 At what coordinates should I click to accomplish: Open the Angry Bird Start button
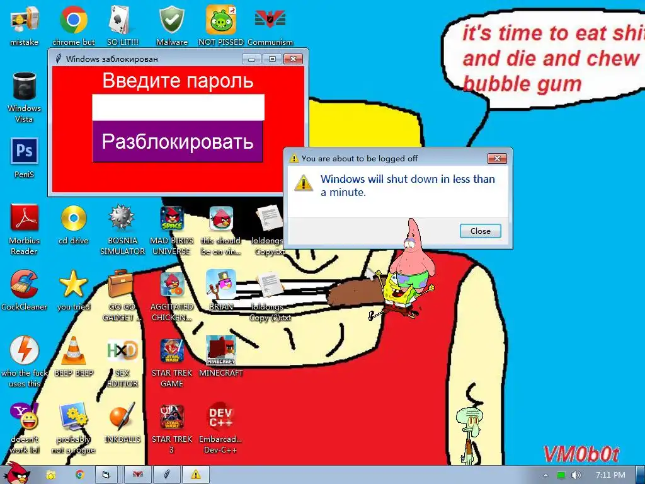point(18,473)
